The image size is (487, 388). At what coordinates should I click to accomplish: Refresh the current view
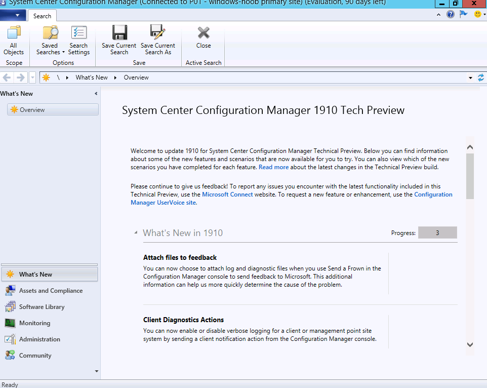click(480, 77)
